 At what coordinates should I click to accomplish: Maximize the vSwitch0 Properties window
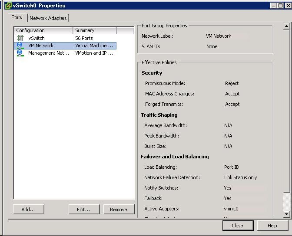coord(280,6)
